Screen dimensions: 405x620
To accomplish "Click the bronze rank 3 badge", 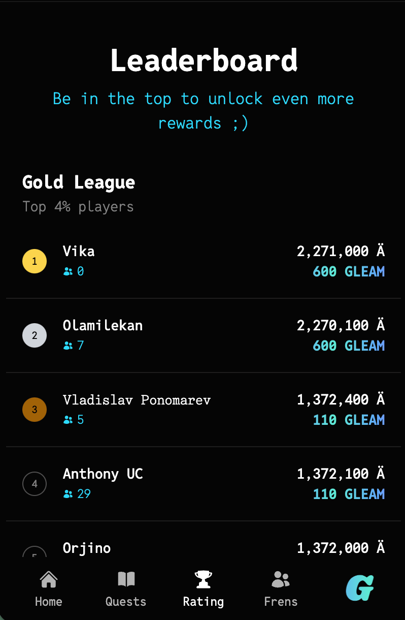I will coord(35,410).
